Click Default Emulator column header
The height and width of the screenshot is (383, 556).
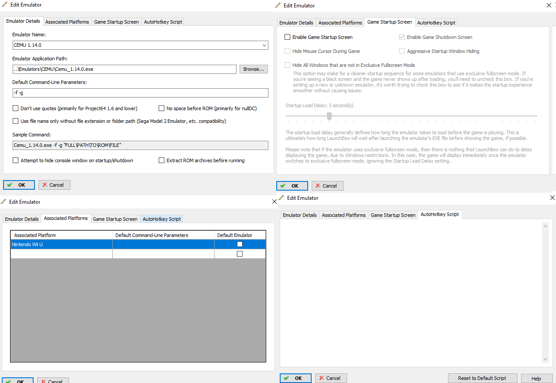click(240, 235)
